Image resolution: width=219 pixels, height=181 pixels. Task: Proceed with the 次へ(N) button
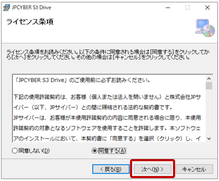[153, 169]
